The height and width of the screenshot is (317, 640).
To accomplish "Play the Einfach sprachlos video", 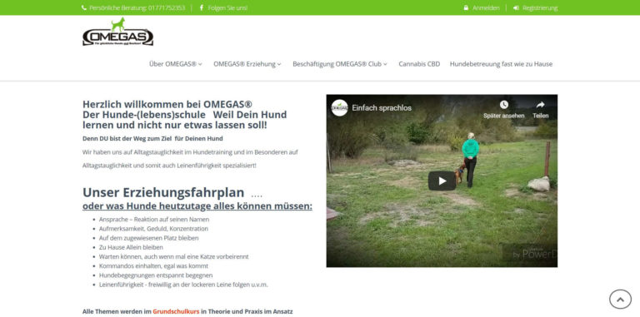I will click(x=442, y=181).
